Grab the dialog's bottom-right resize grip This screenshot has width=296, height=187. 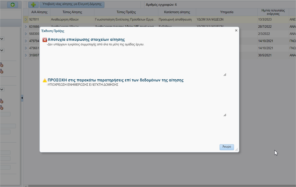pos(237,149)
